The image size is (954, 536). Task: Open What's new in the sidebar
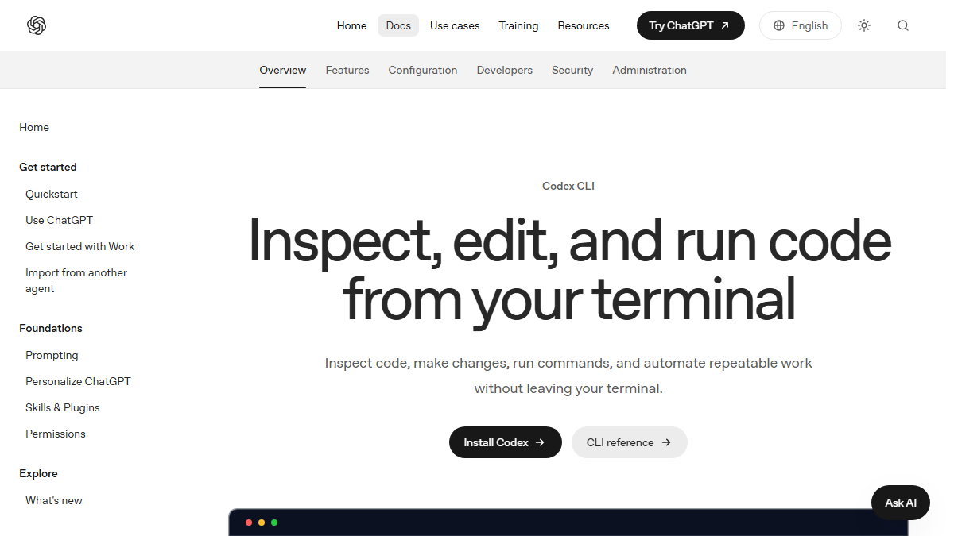tap(54, 500)
